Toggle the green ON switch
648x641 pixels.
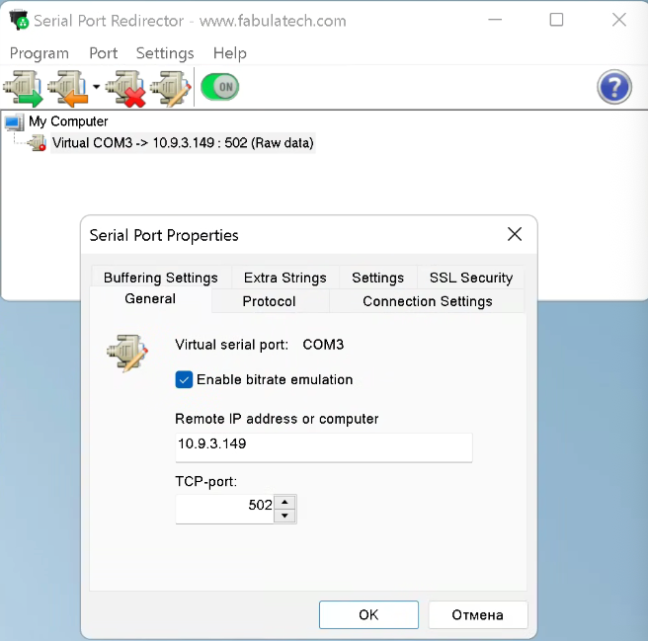coord(220,87)
